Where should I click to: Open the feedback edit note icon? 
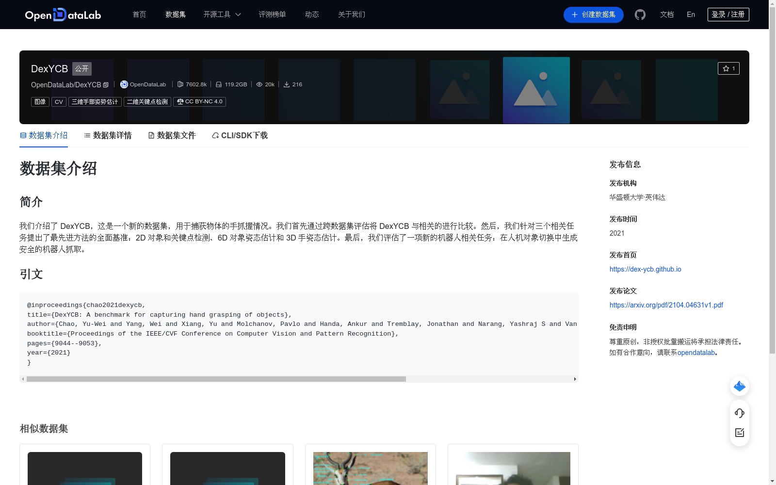[740, 433]
